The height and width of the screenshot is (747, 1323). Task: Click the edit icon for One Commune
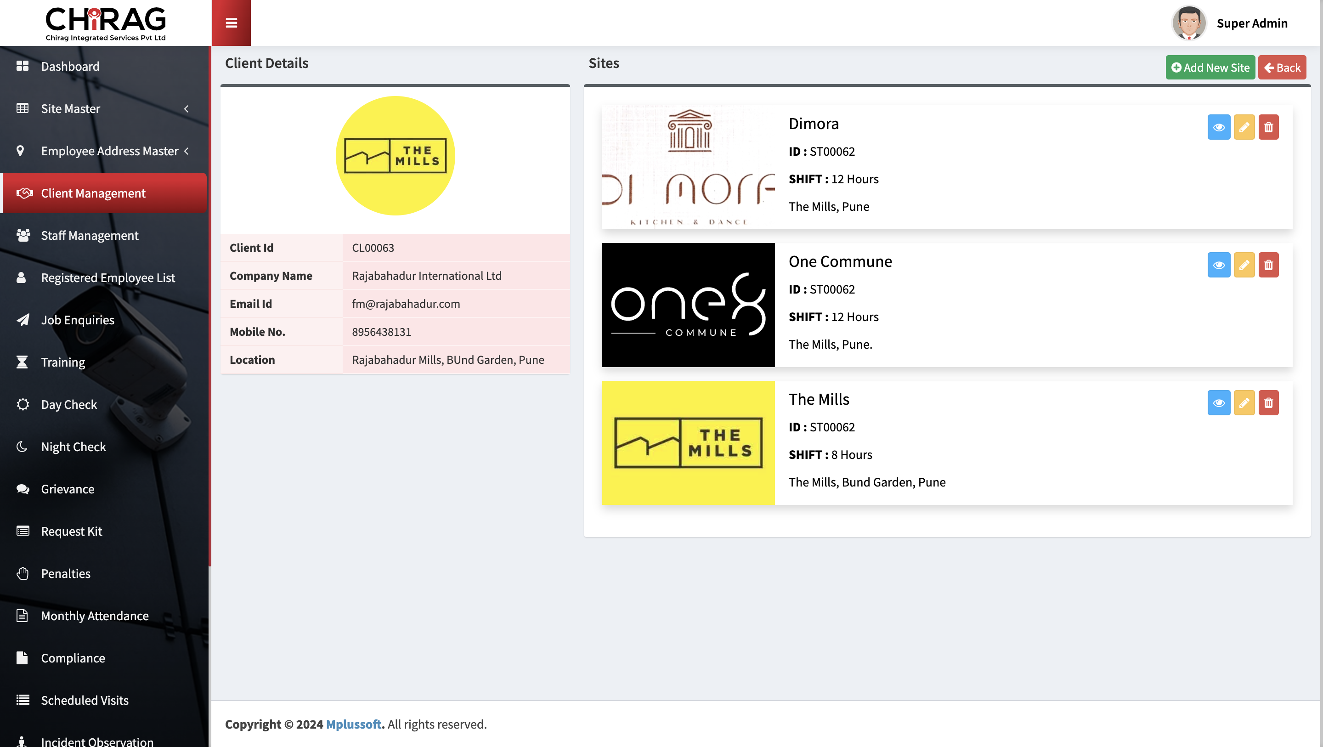click(x=1244, y=266)
